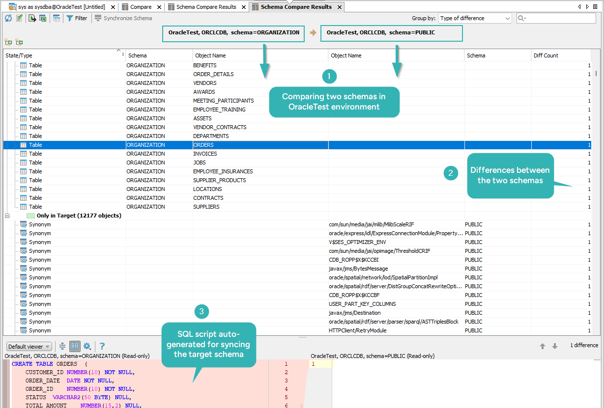604x408 pixels.
Task: Sort by left Schema column header
Action: tap(159, 55)
